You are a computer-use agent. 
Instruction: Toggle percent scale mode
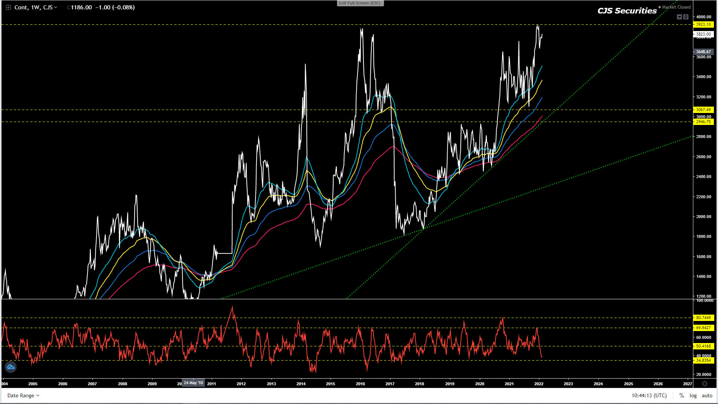(x=682, y=395)
